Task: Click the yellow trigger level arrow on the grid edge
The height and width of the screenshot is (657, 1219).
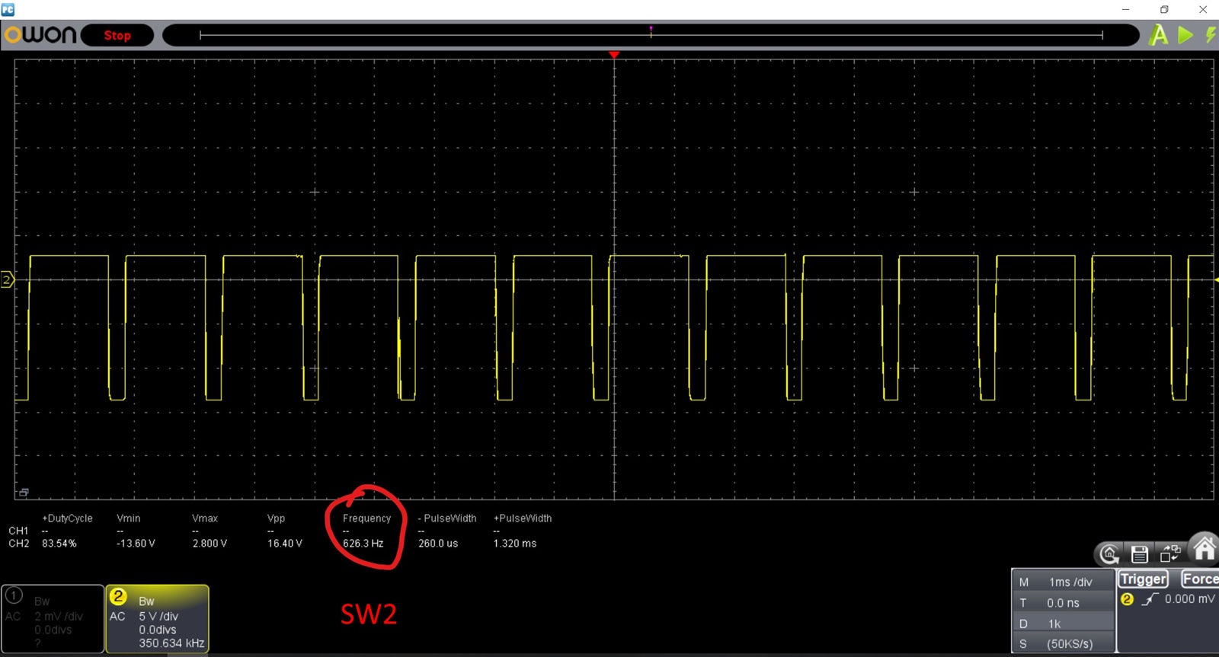Action: coord(1216,280)
